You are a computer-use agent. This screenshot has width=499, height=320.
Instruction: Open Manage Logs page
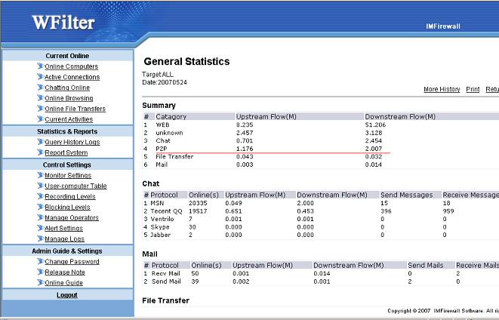click(65, 239)
